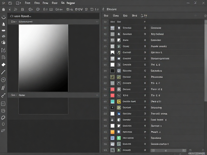This screenshot has height=155, width=207.
Task: Collapse the lower empty preview section using its dash
Action: pyautogui.click(x=97, y=95)
